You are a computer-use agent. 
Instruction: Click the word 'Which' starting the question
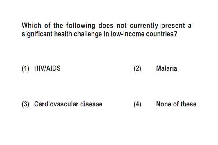pos(32,26)
